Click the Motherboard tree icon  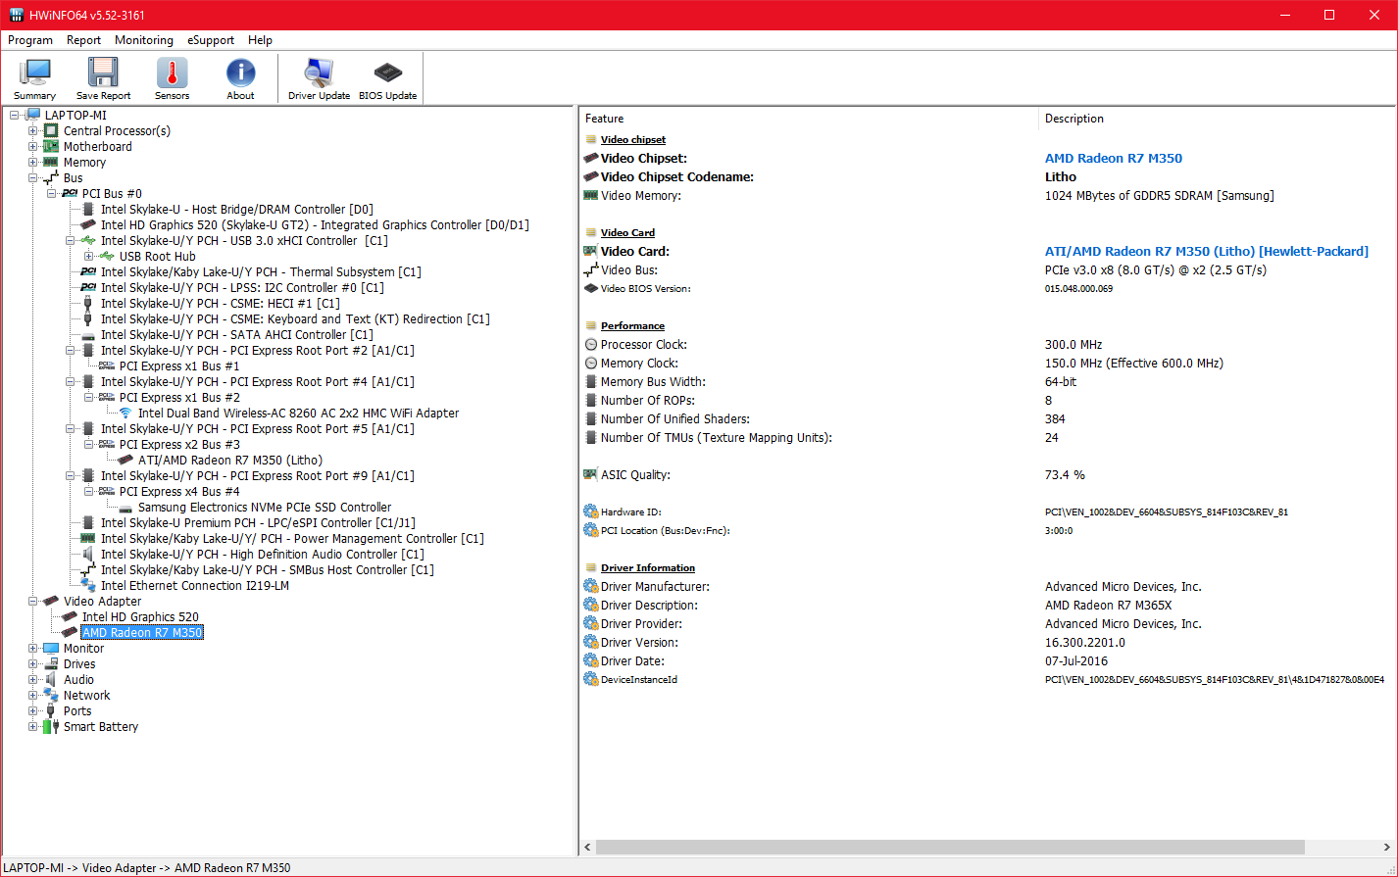(x=51, y=146)
